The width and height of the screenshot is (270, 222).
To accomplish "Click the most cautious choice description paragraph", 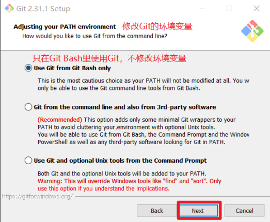I will point(144,84).
